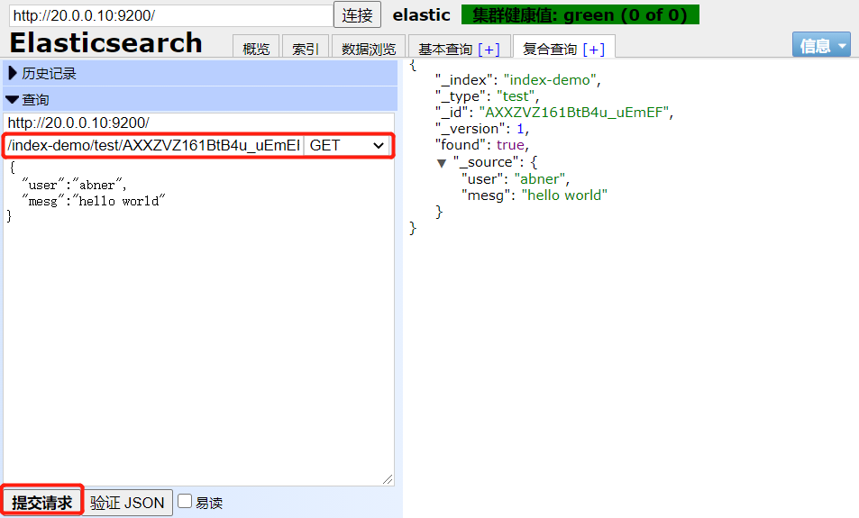
Task: Add new compound query via [+] next to 复合查询
Action: (593, 50)
